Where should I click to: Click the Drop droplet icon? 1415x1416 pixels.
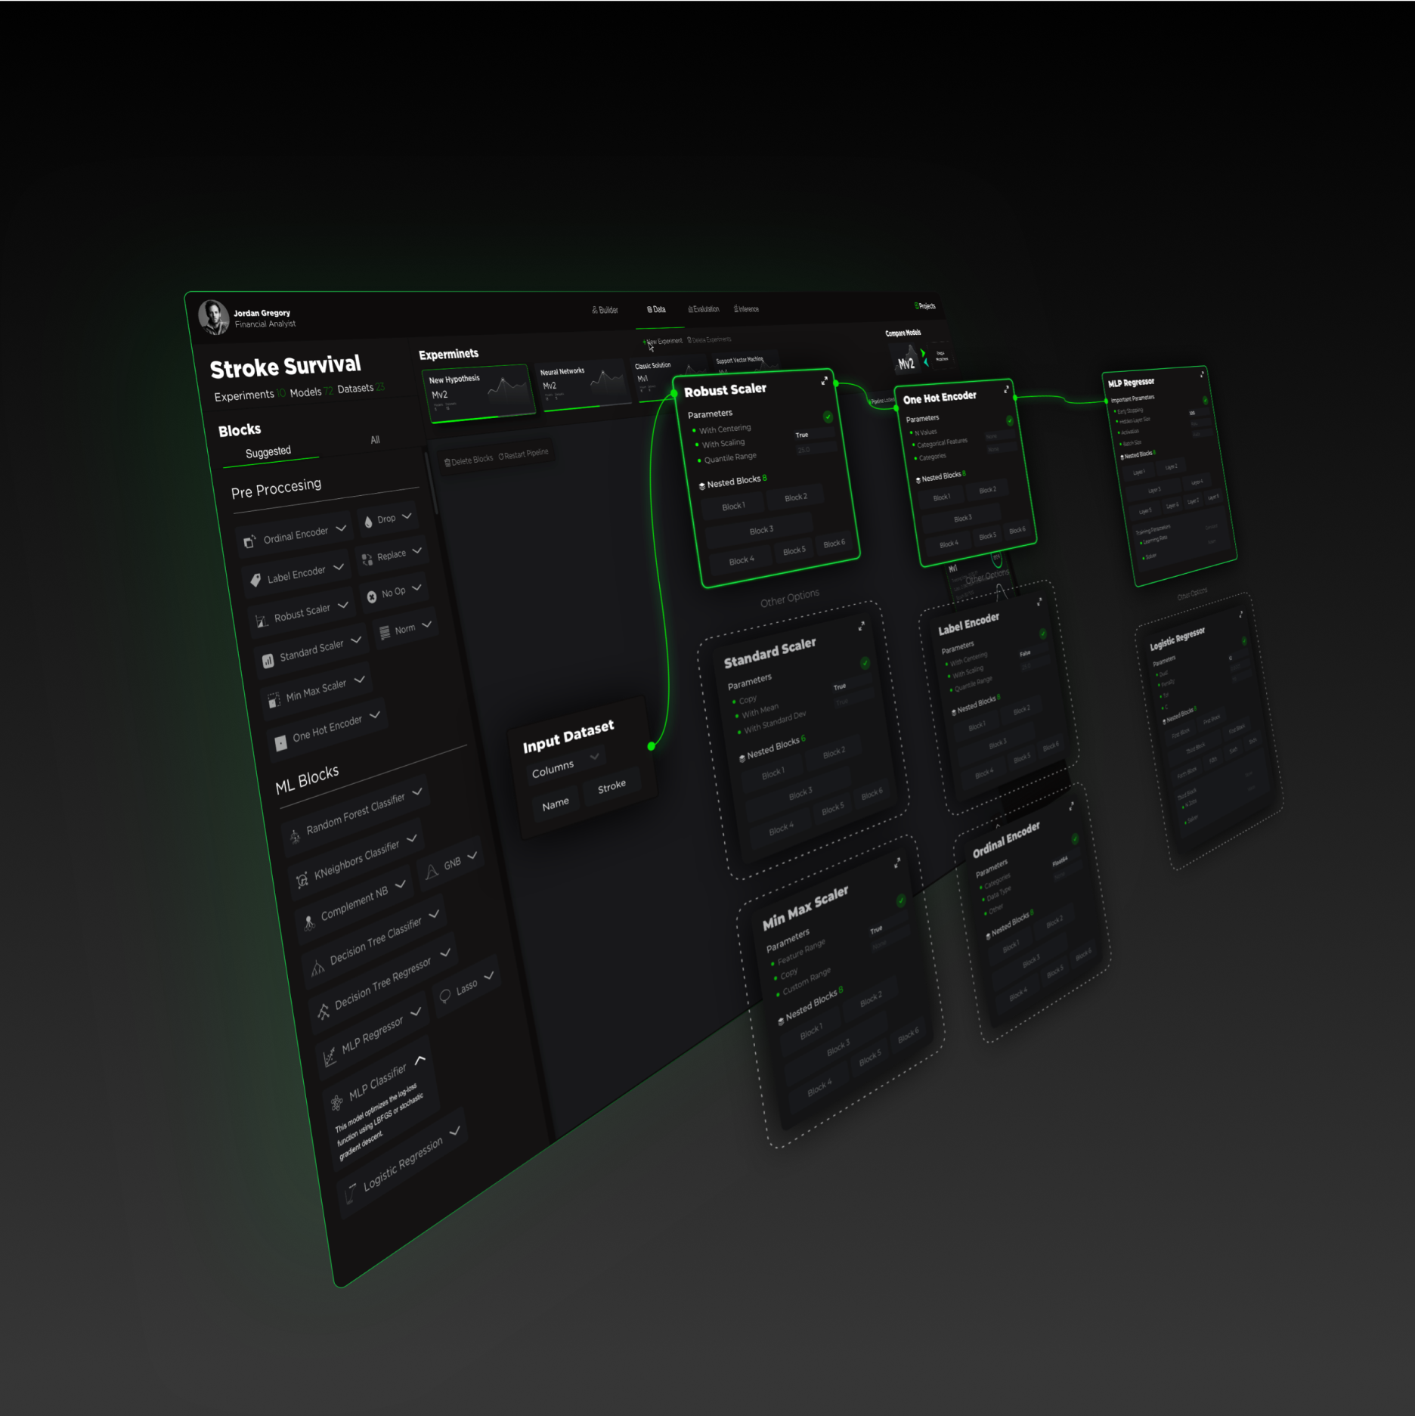pos(368,522)
